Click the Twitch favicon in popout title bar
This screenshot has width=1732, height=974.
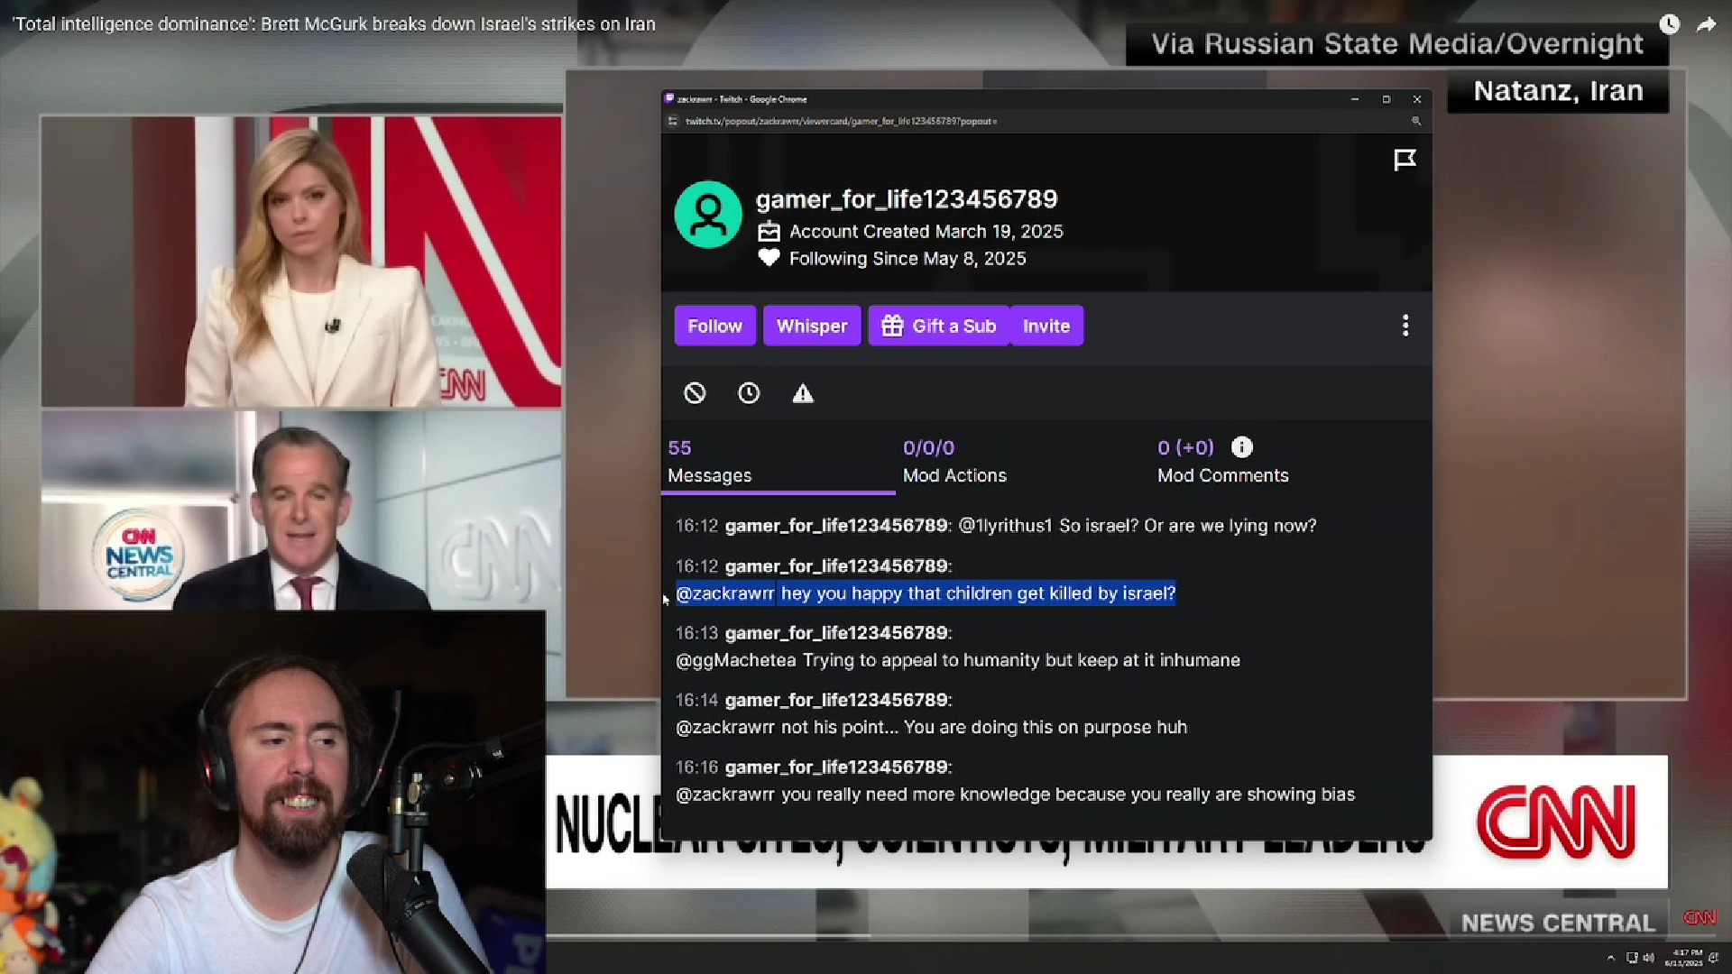pyautogui.click(x=669, y=99)
